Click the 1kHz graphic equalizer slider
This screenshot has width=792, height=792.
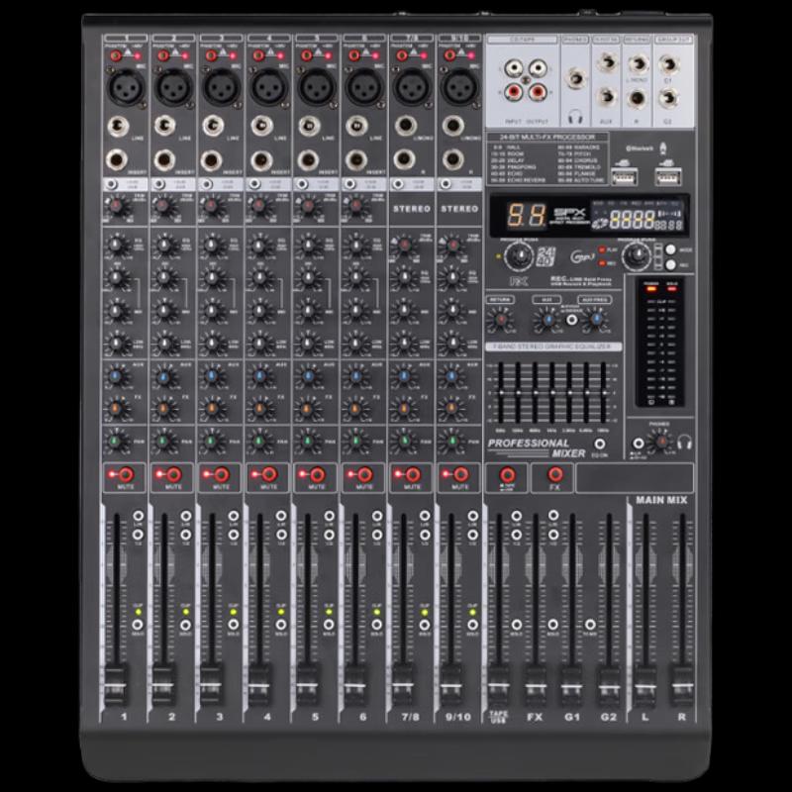coord(552,392)
